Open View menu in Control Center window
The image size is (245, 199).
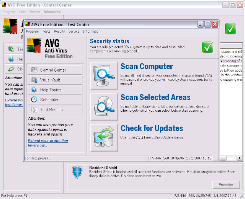(x=22, y=12)
